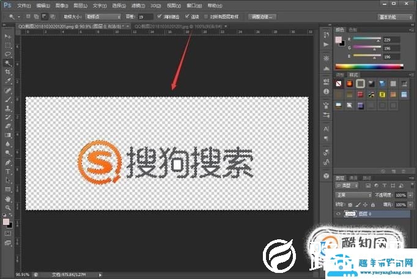Viewport: 417px width, 279px height.
Task: Select the Magic Wand tool in the toolbox
Action: coord(8,63)
